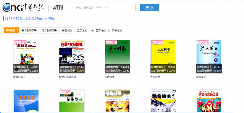Sort by 刊名名称 orange tab
244x113 pixels.
tap(11, 30)
